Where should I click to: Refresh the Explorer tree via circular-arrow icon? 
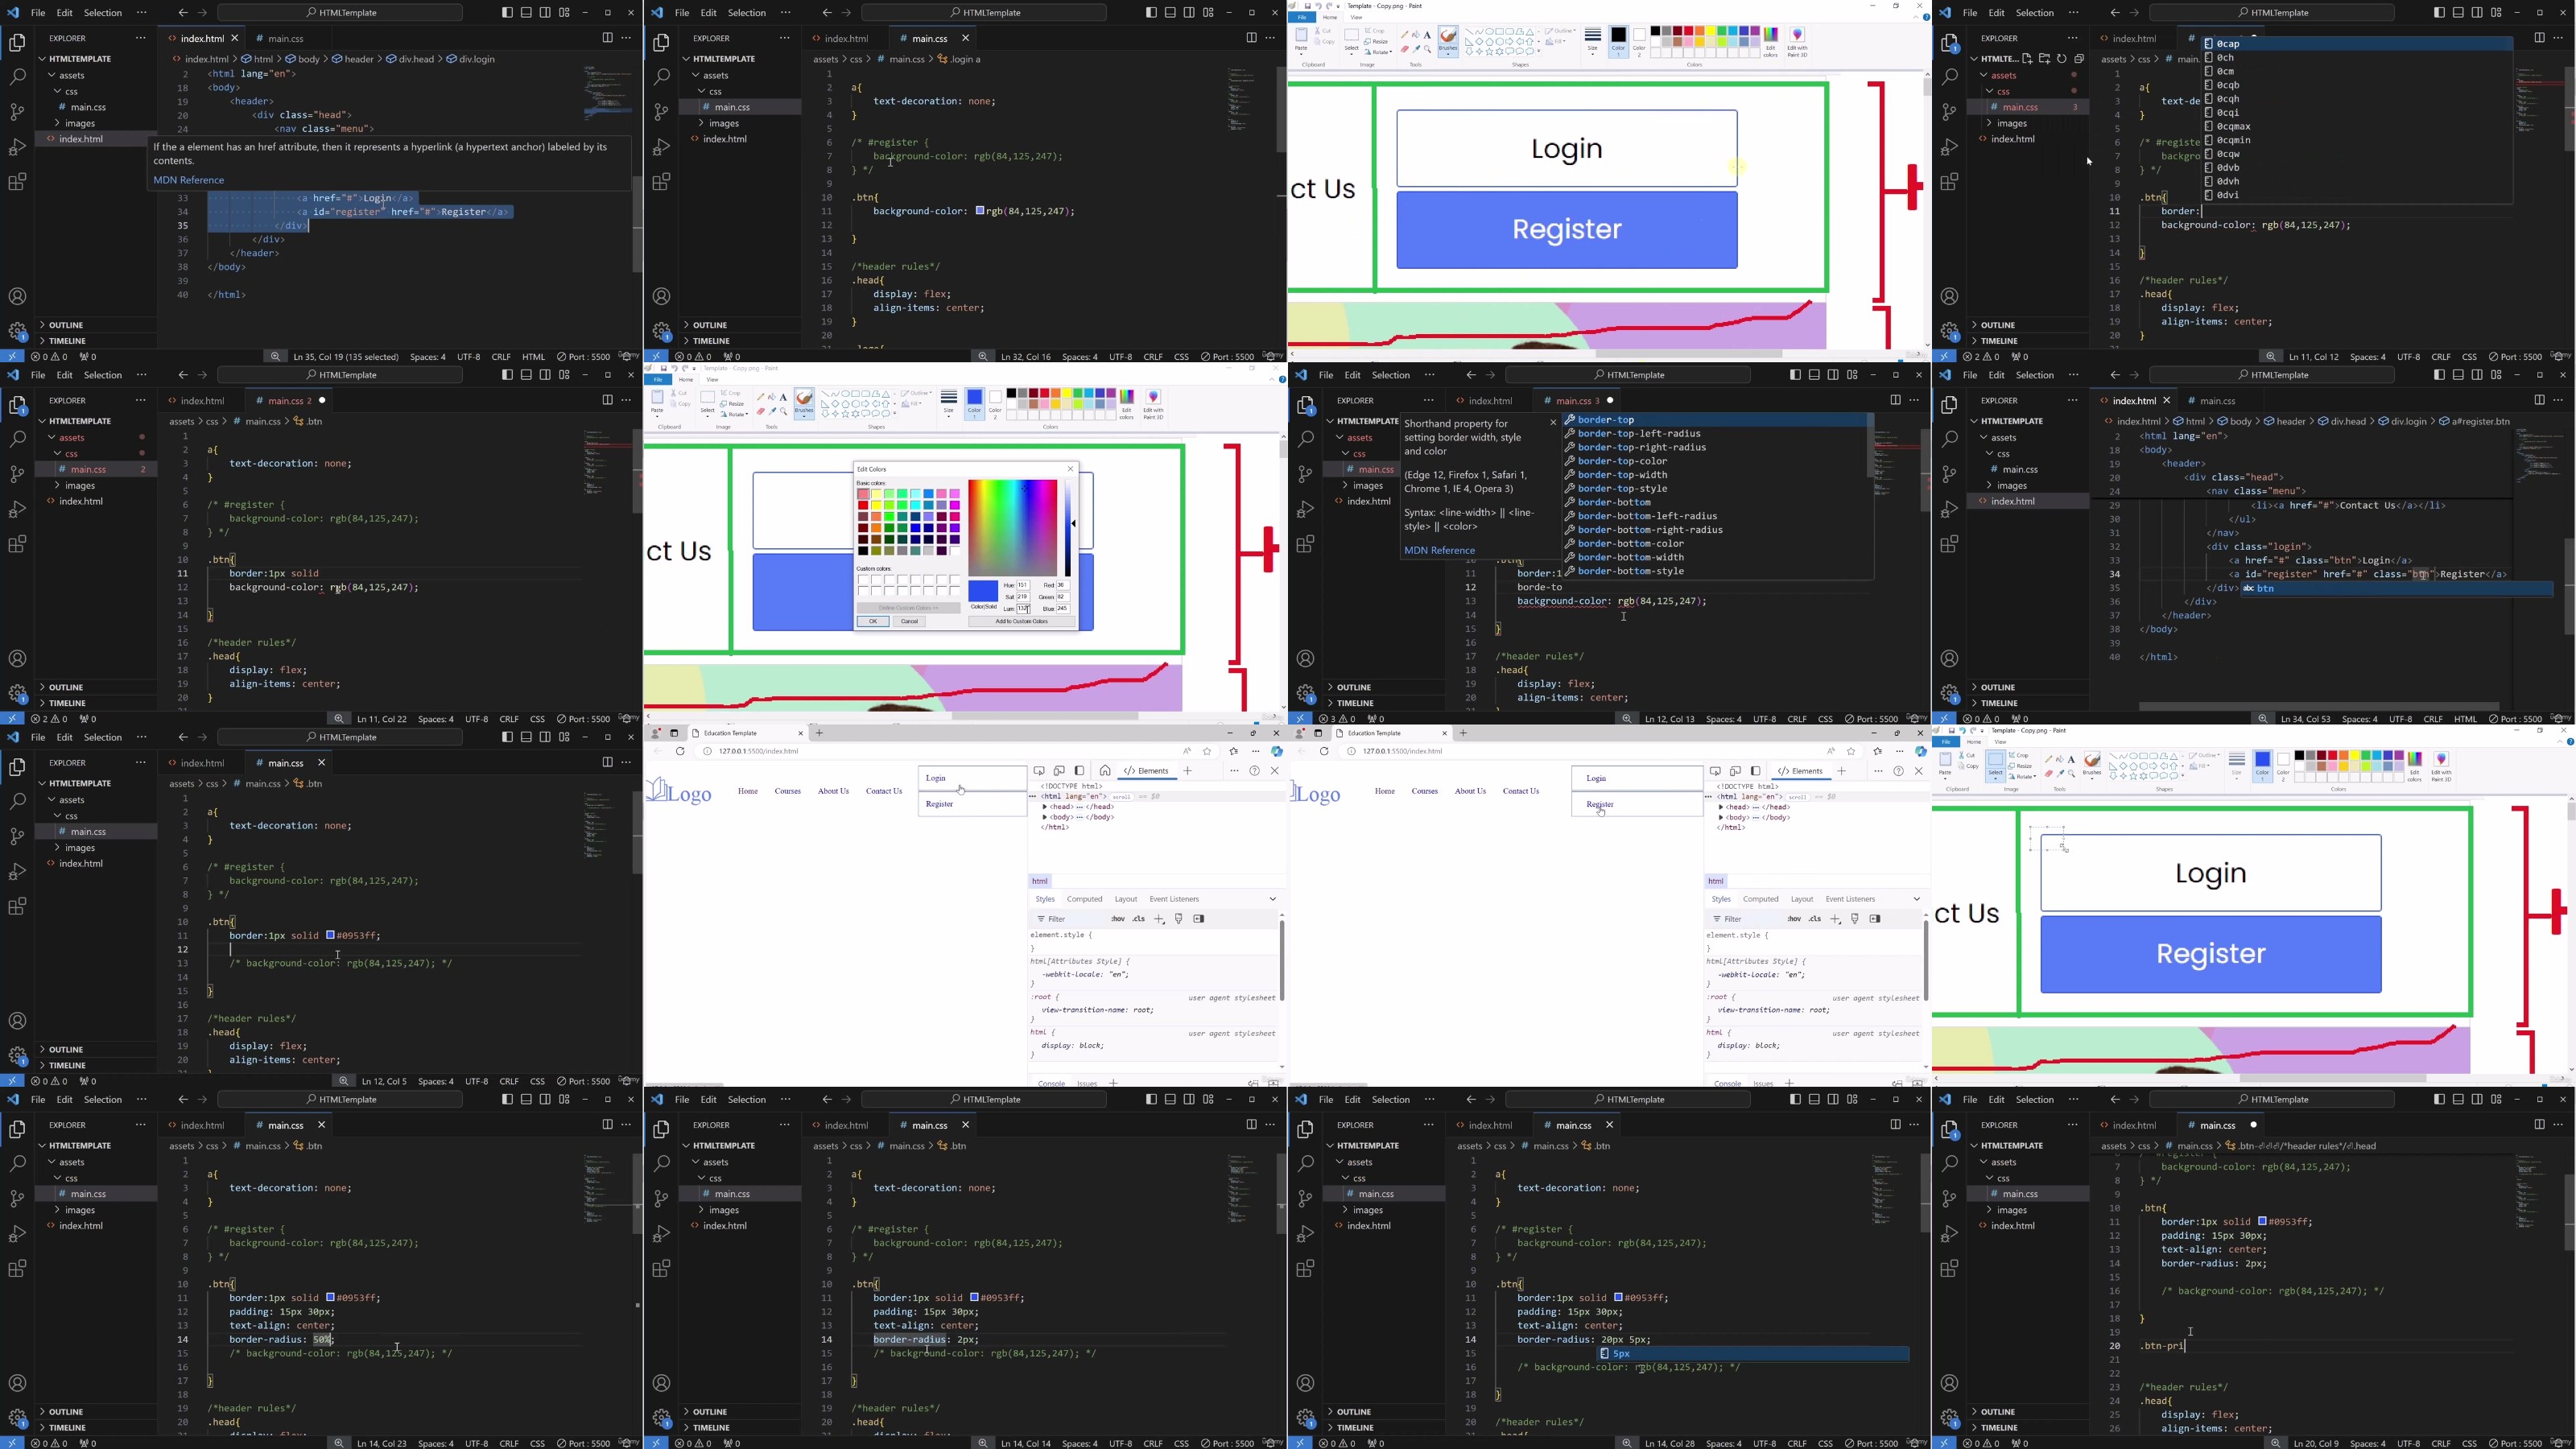[x=2061, y=59]
